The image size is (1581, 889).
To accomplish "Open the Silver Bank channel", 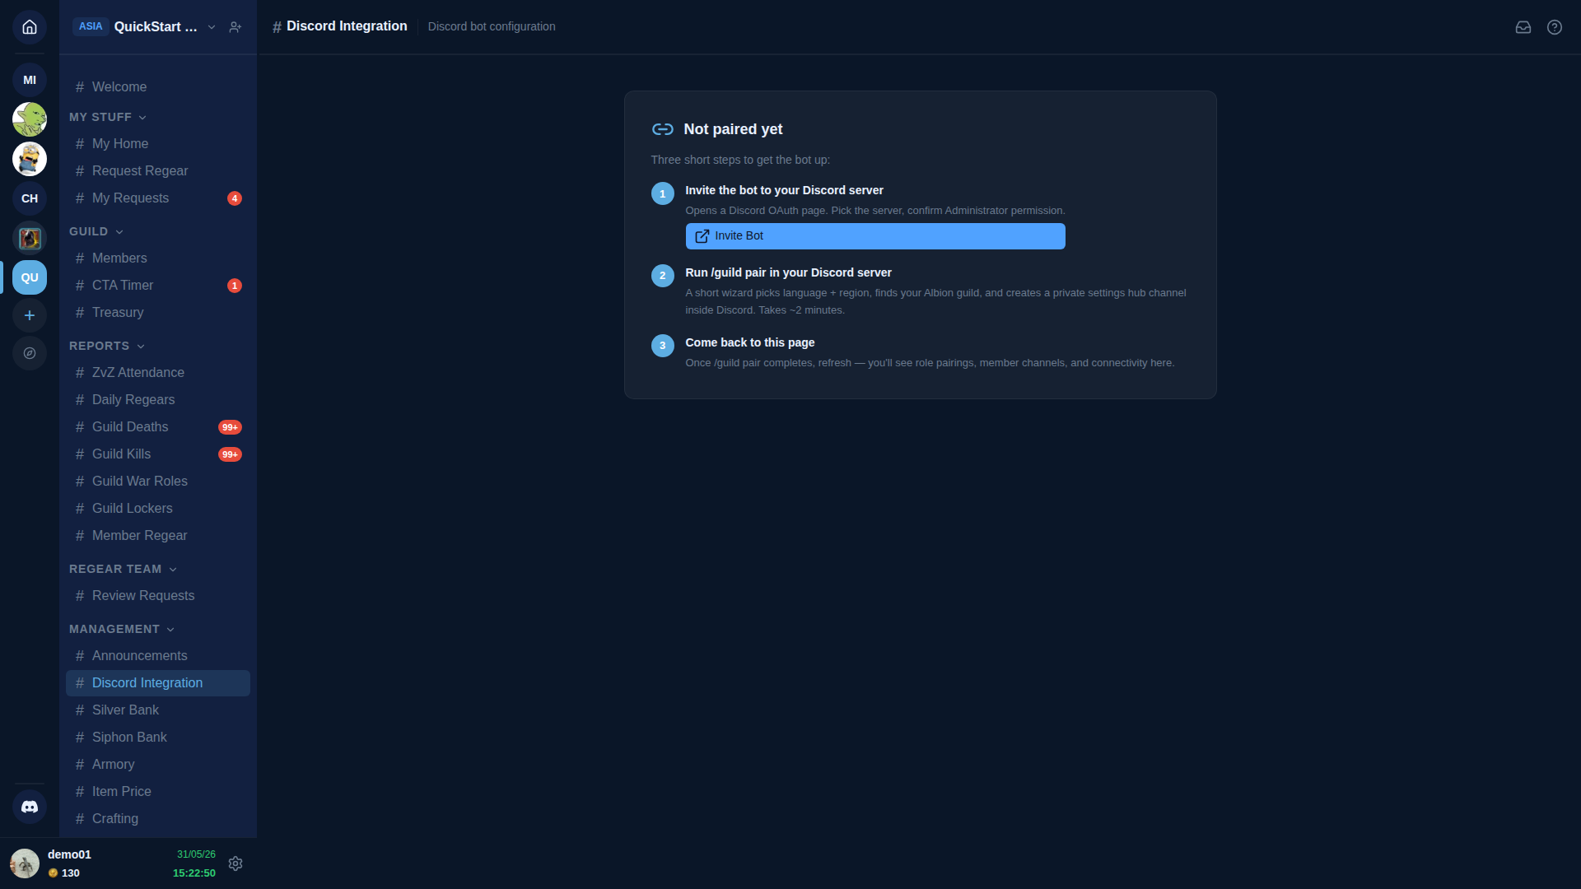I will [x=158, y=710].
